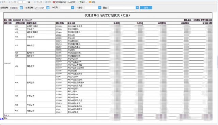Image resolution: width=218 pixels, height=125 pixels.
Task: Go to the next page
Action: [x=38, y=2]
